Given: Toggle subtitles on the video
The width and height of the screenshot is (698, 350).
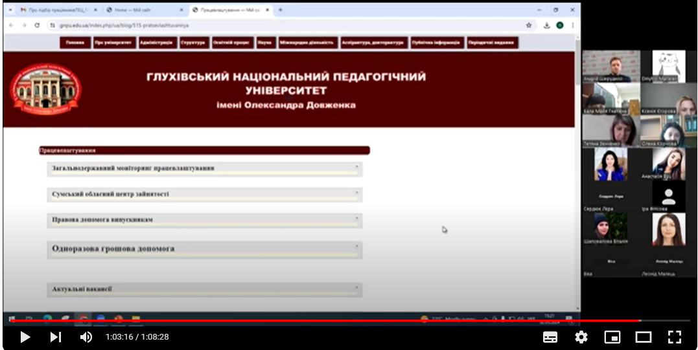Looking at the screenshot, I should point(550,337).
